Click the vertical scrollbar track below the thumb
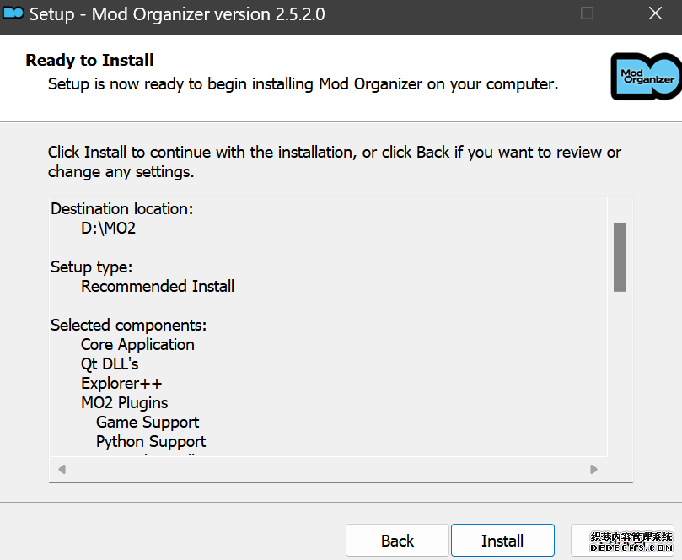 click(x=620, y=371)
